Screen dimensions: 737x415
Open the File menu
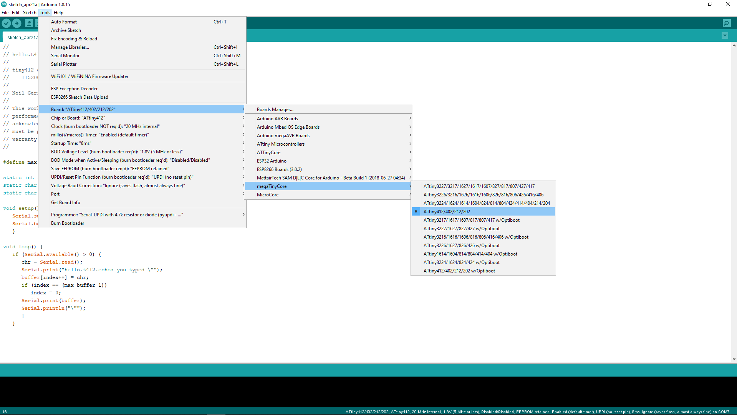pyautogui.click(x=5, y=13)
